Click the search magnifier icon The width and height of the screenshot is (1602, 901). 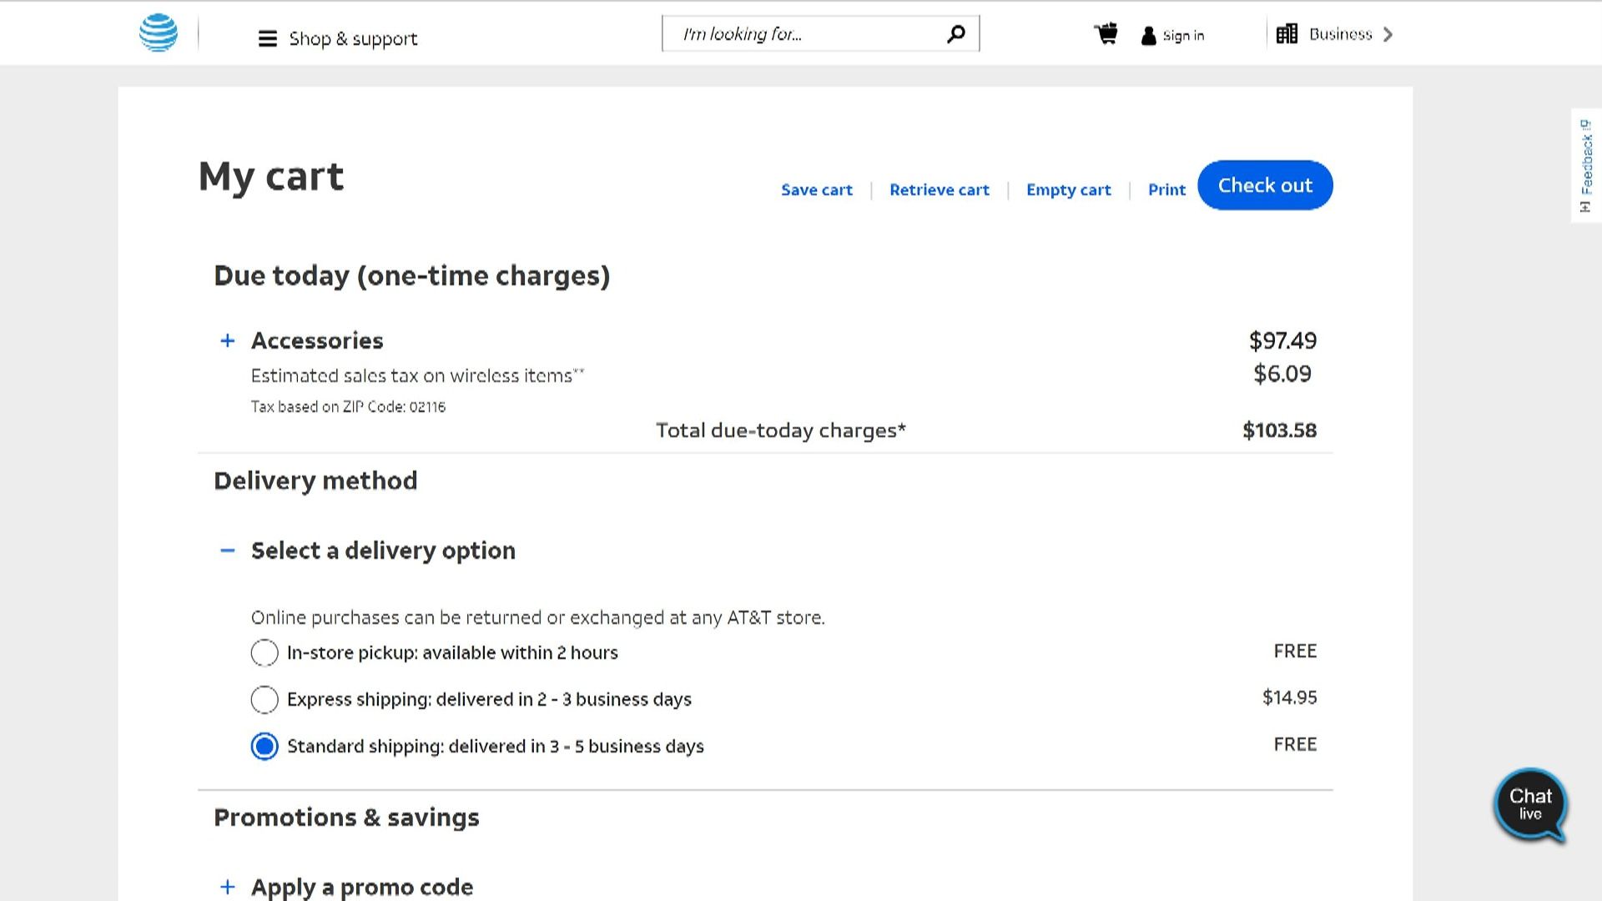(955, 33)
